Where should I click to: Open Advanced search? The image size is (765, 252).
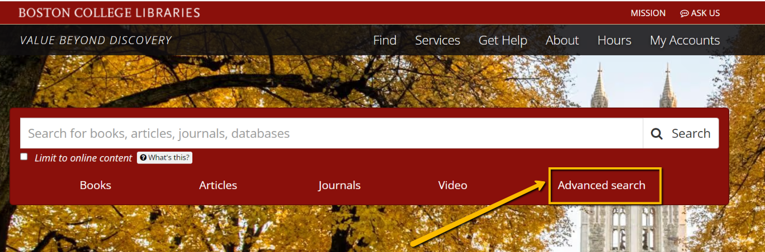[x=601, y=185]
